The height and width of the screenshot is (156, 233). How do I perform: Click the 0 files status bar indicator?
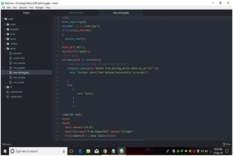(x=227, y=144)
